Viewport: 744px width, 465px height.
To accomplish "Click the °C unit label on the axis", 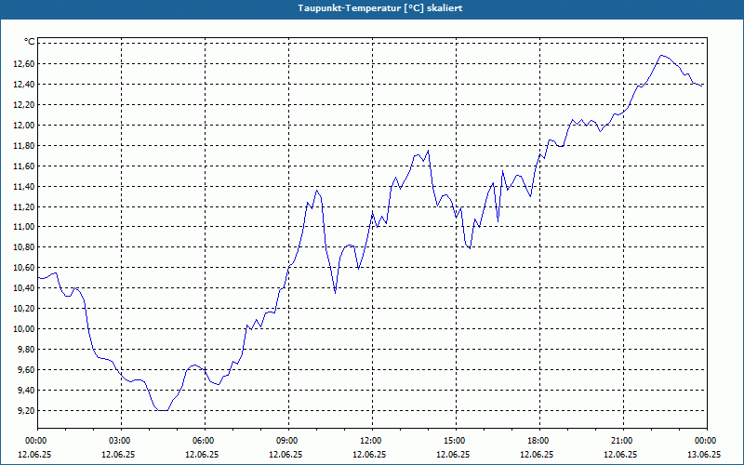I will pyautogui.click(x=29, y=43).
